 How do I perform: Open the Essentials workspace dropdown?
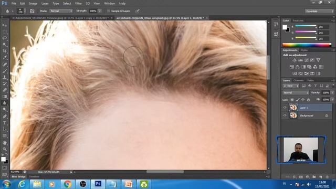[x=319, y=11]
